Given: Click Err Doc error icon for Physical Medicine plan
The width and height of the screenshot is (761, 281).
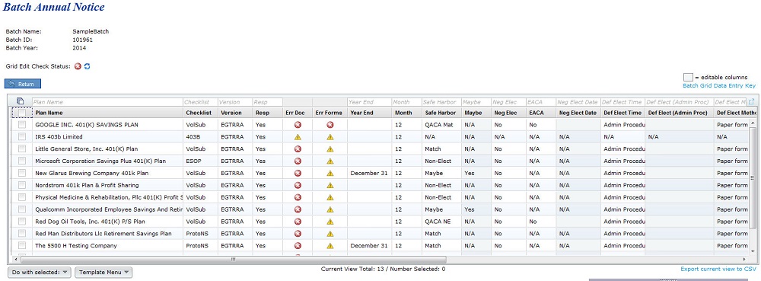Looking at the screenshot, I should pyautogui.click(x=298, y=197).
